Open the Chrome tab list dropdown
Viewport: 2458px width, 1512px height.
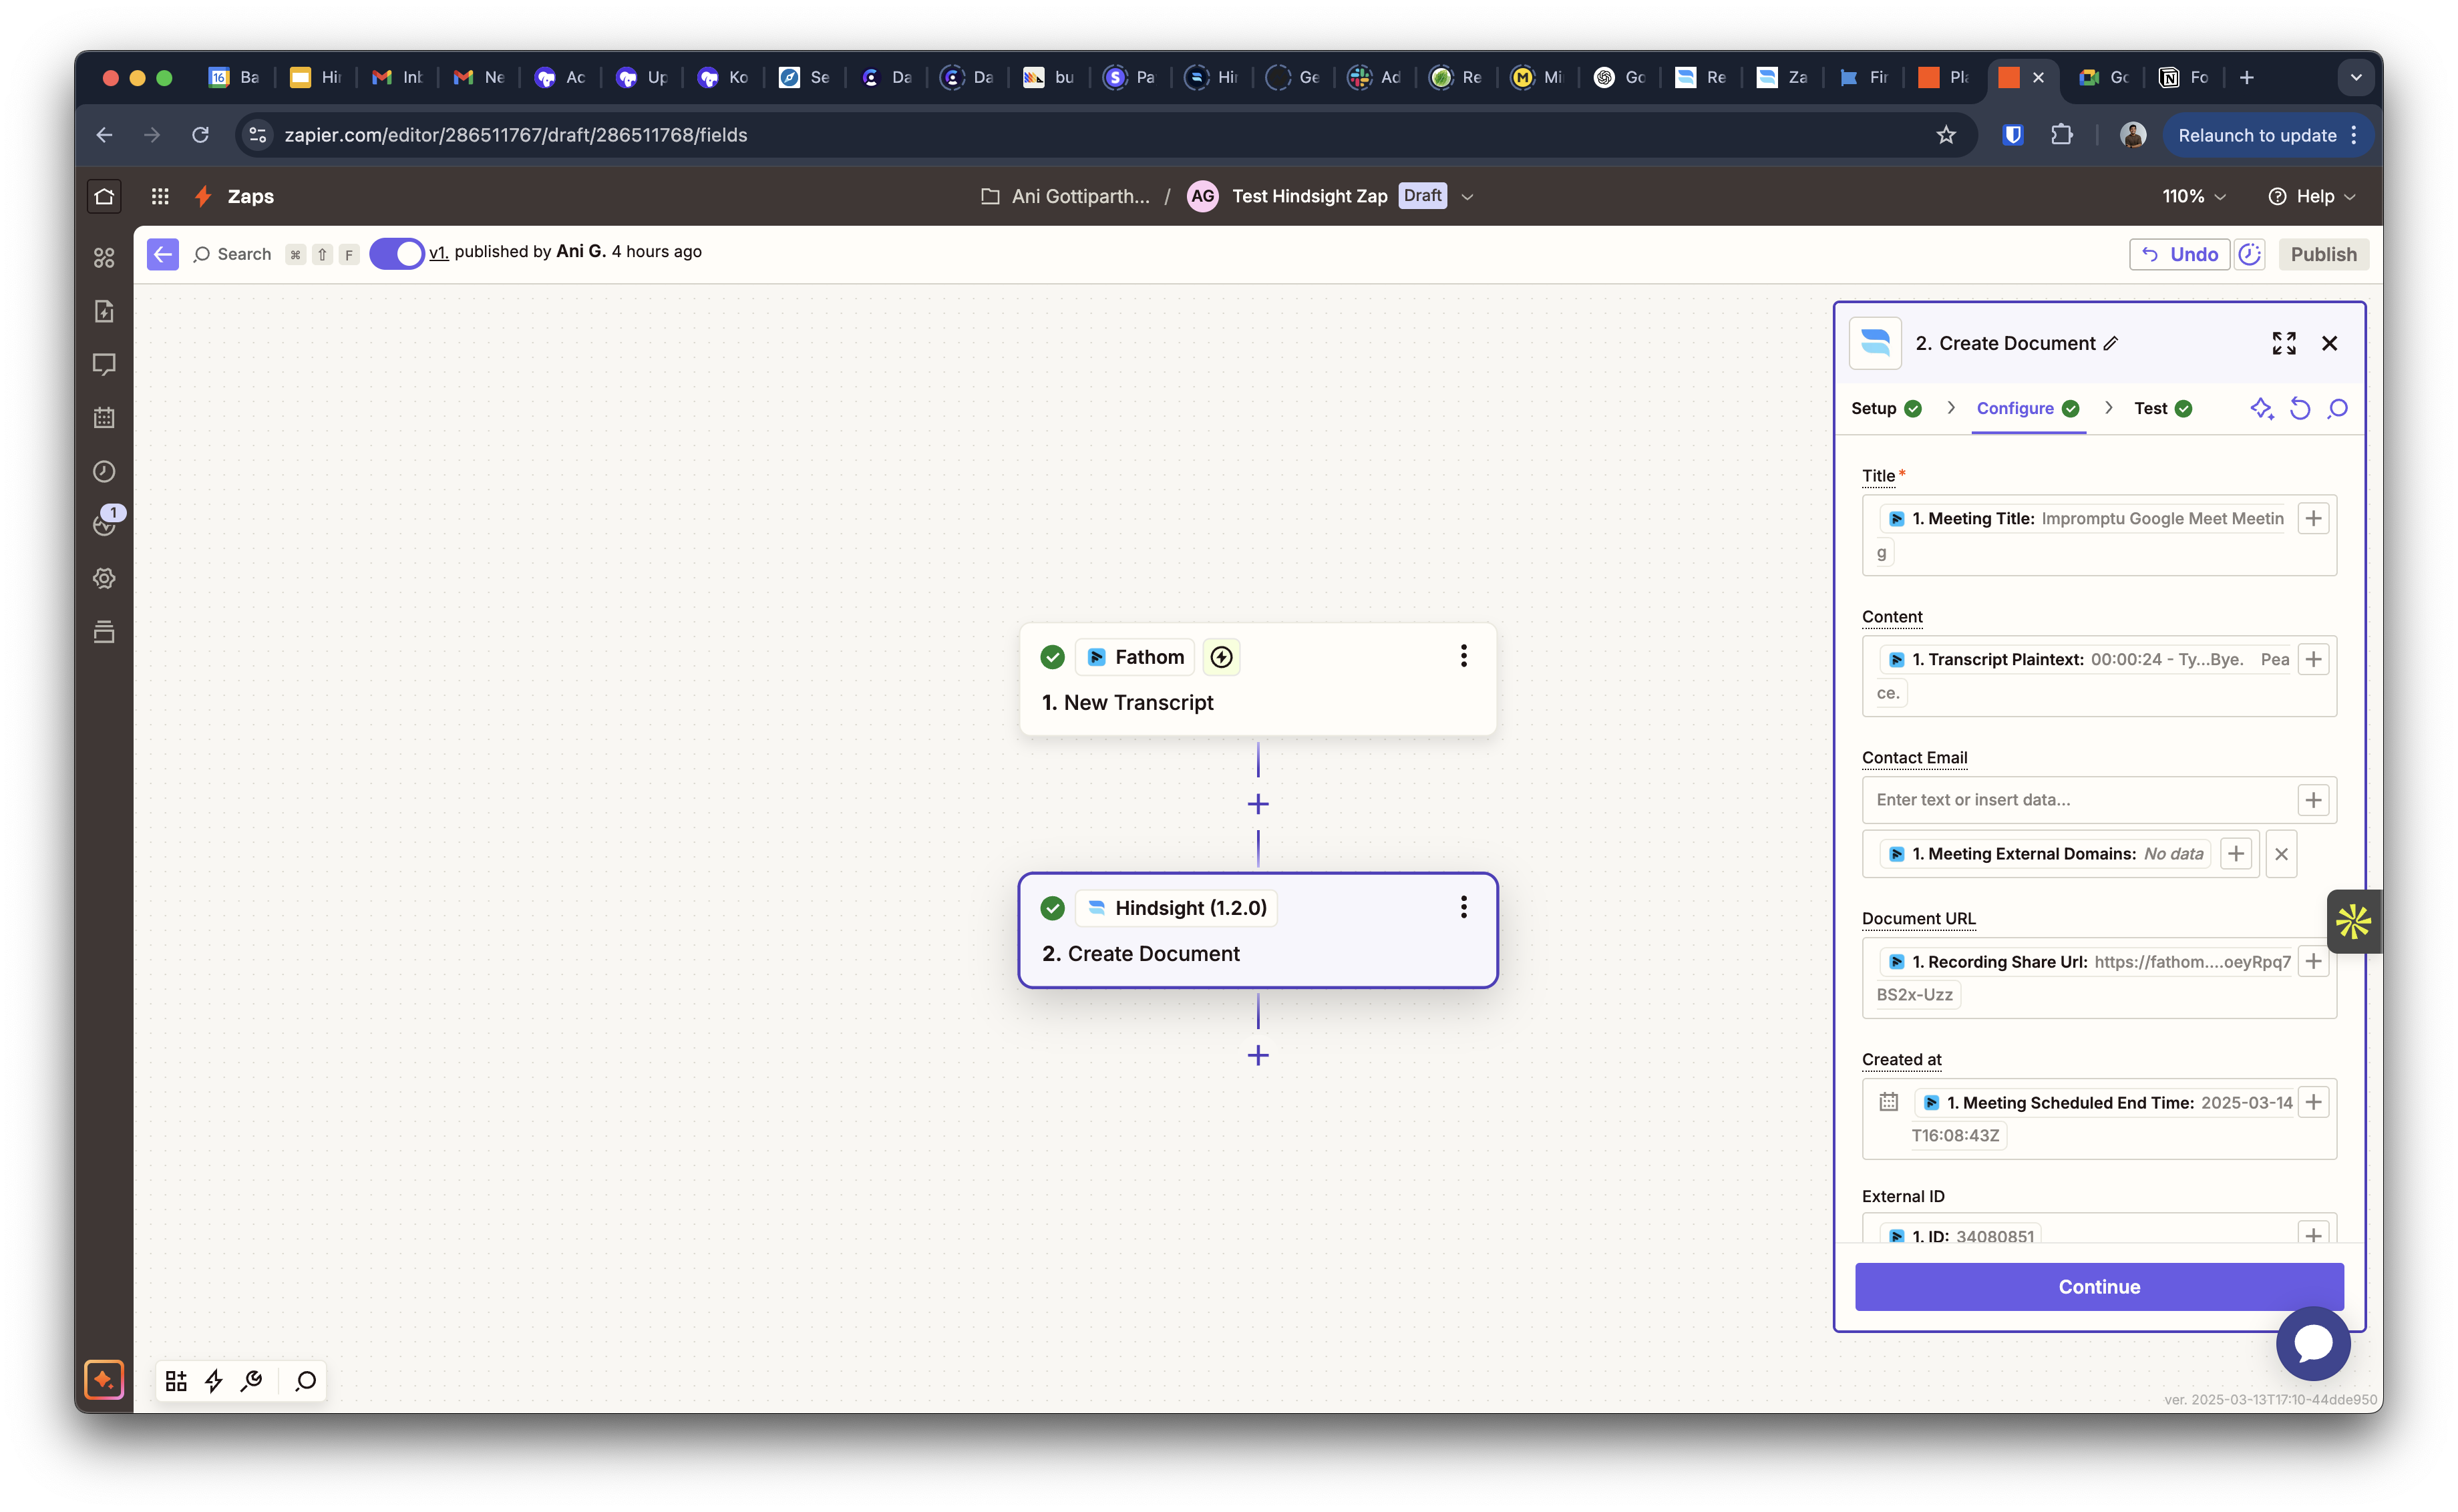pos(2356,77)
